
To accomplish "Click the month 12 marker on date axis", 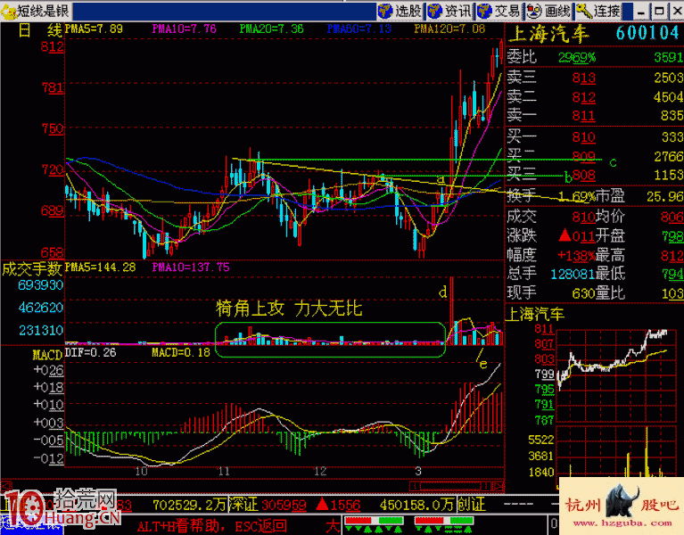I will tap(320, 472).
